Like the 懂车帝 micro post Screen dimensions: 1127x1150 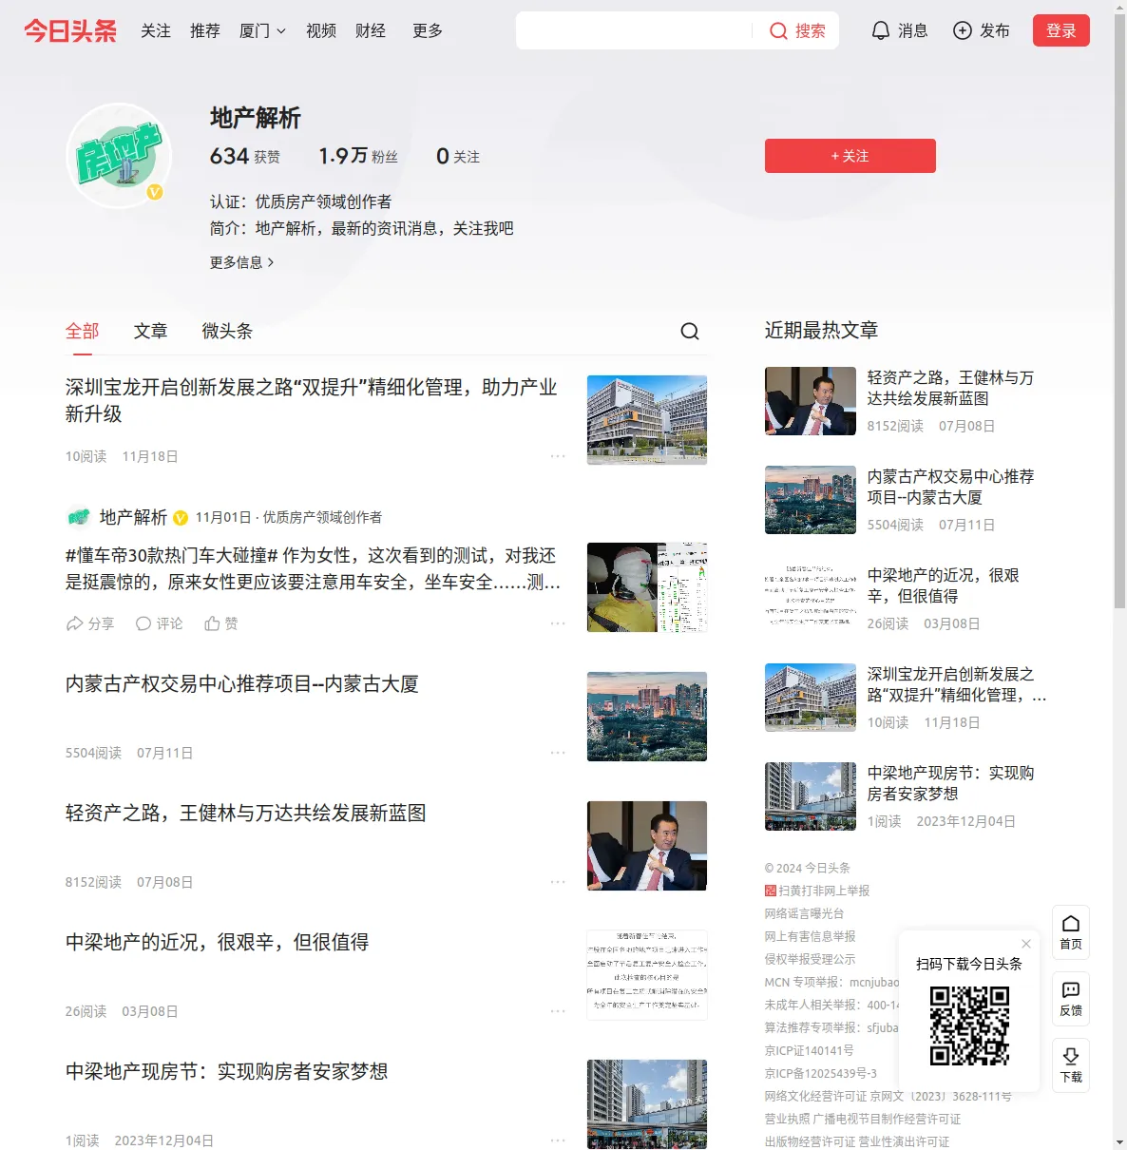pos(221,623)
